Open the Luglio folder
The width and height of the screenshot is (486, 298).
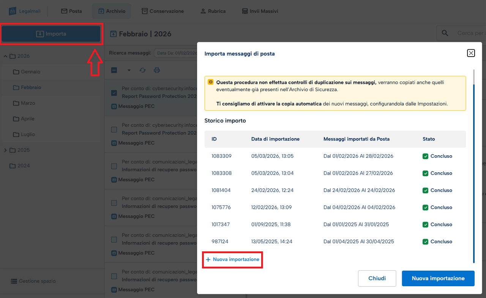pos(24,134)
